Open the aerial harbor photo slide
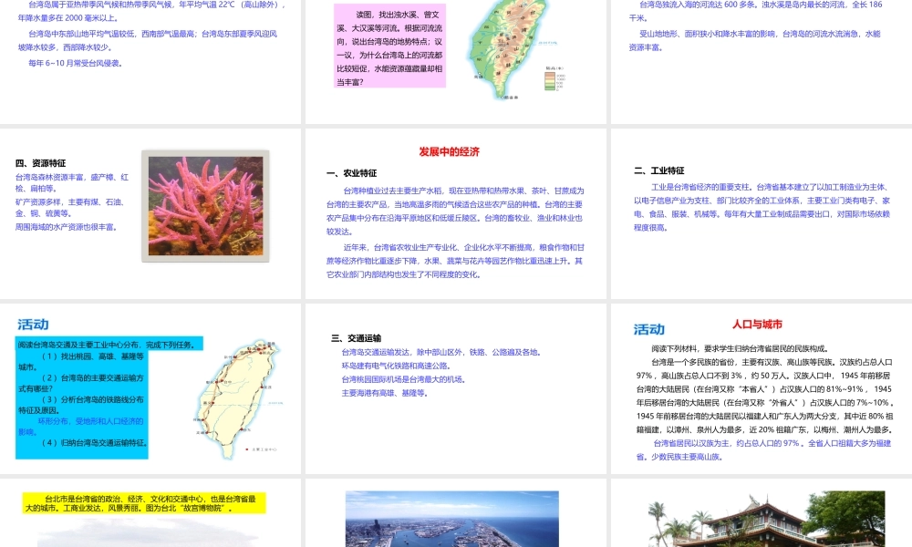912x547 pixels. (455, 512)
